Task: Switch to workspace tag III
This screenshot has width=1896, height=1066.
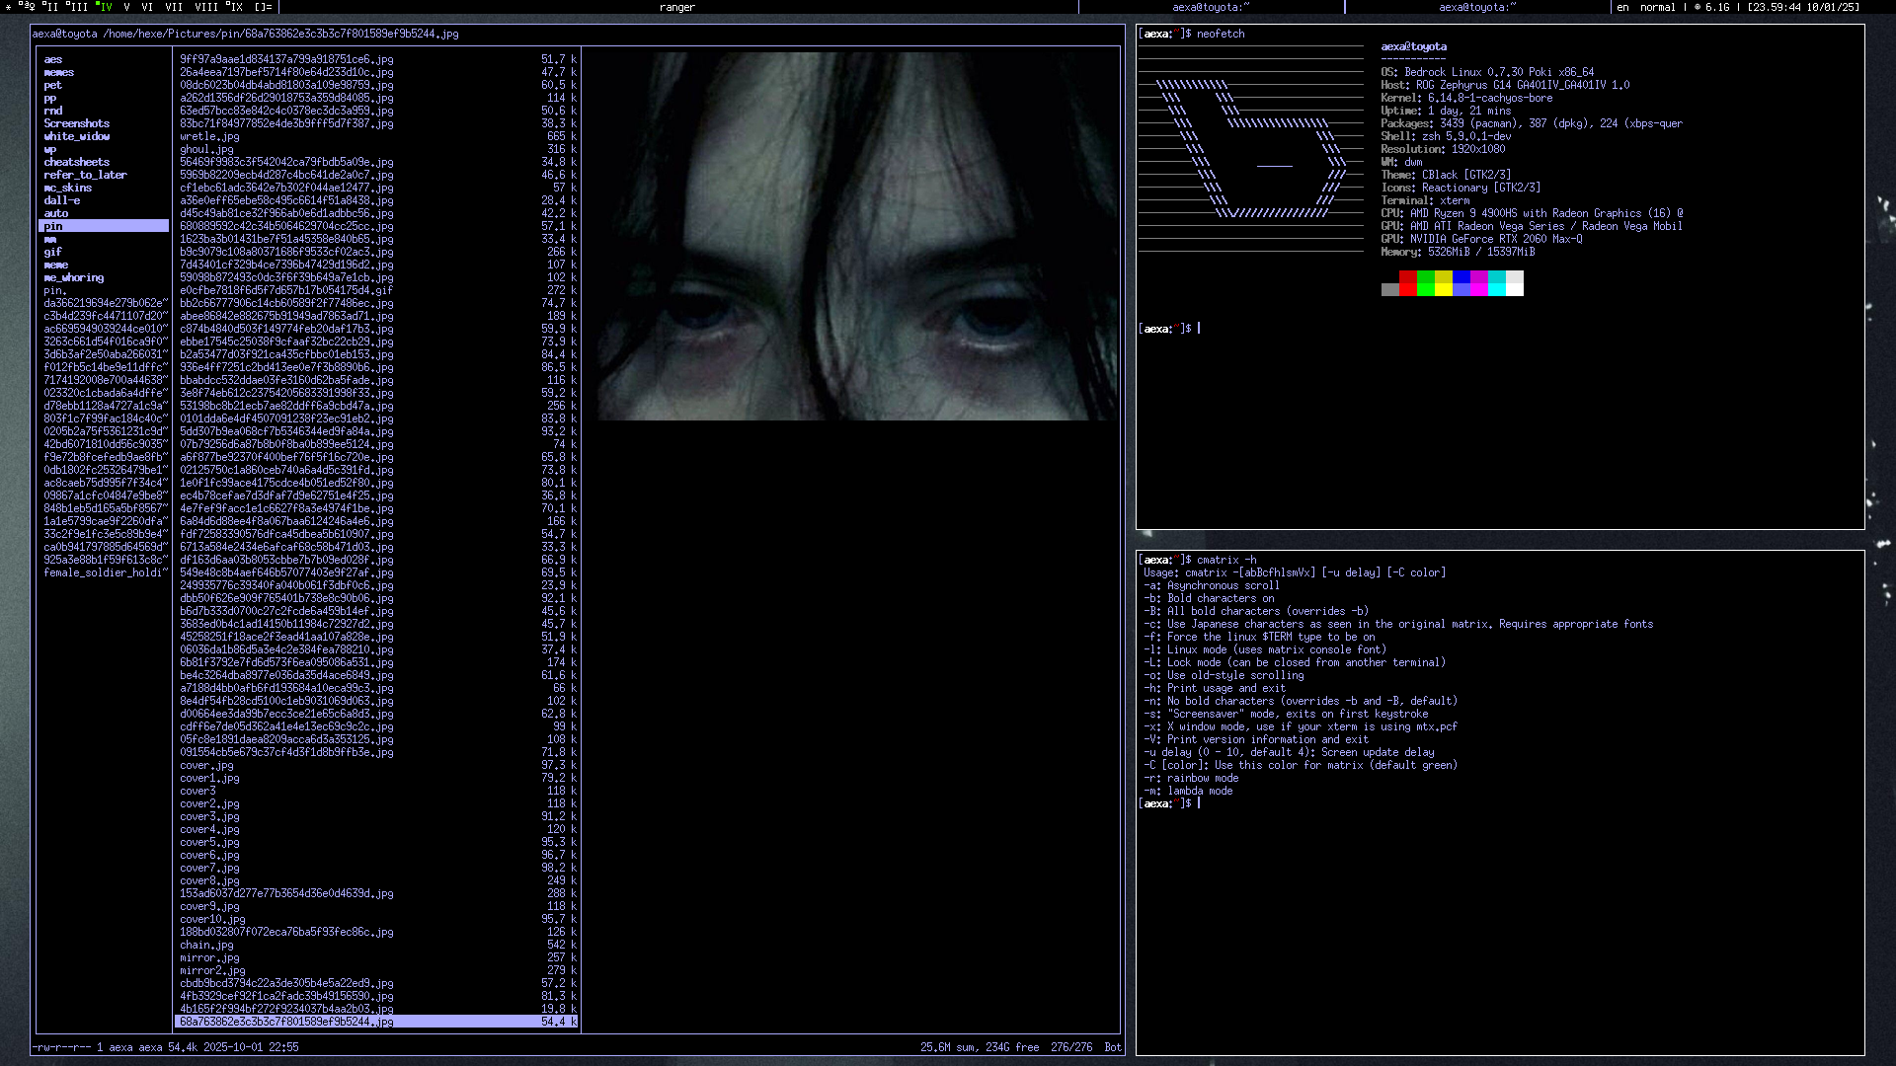Action: pos(77,7)
